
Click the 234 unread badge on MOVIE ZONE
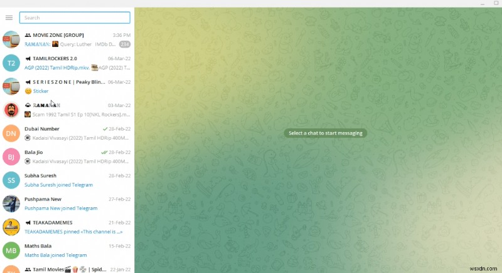[x=125, y=44]
